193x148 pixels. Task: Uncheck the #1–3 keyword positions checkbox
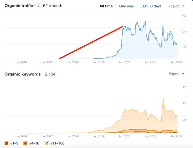pos(7,143)
